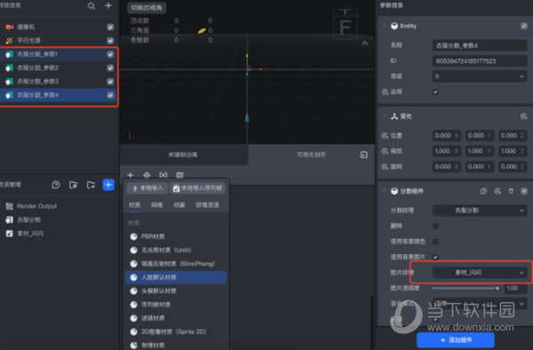Select the 平行光源 light node icon

pyautogui.click(x=10, y=41)
